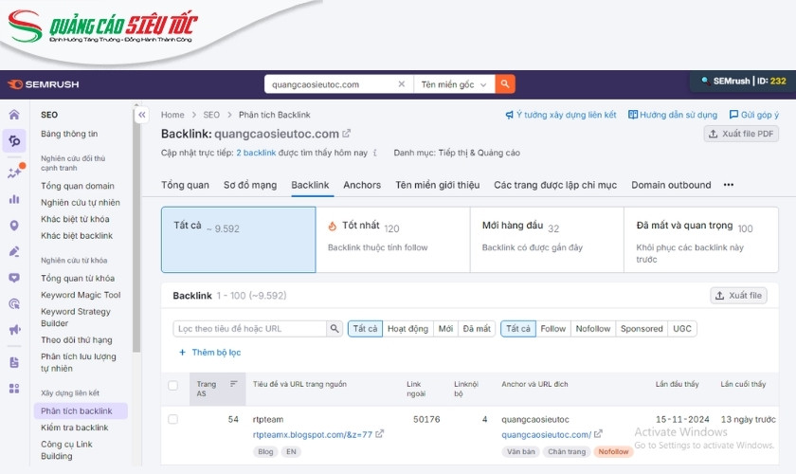The width and height of the screenshot is (796, 474).
Task: Click the 'Lọc theo tiêu đề hoặc URL' field
Action: 250,329
